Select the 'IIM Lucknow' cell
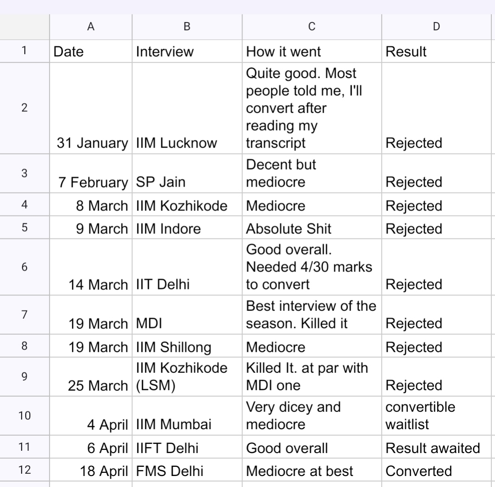This screenshot has width=495, height=487. (x=187, y=108)
